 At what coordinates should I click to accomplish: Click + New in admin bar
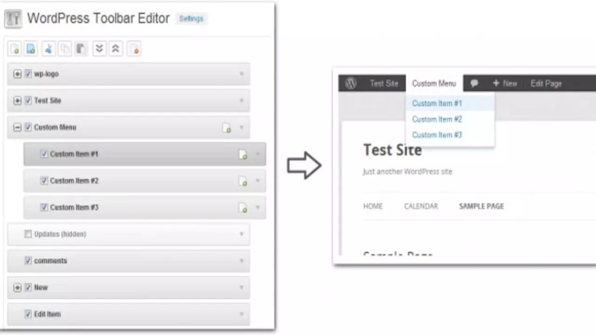(505, 84)
